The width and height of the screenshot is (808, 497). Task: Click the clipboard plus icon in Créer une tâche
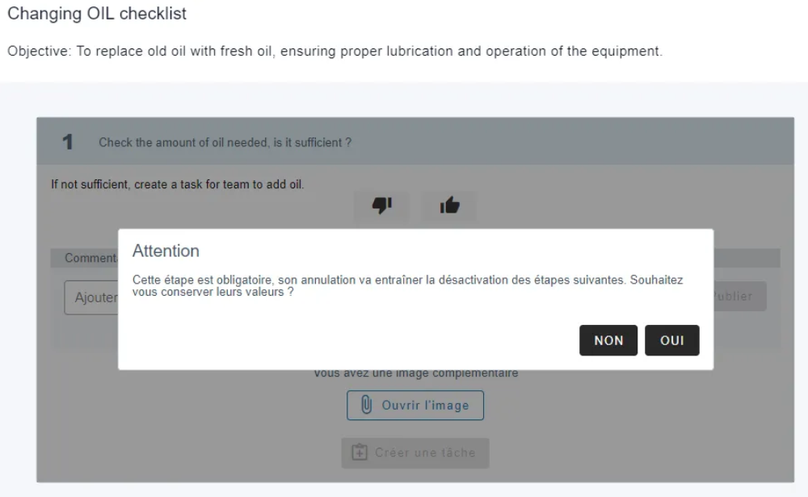pyautogui.click(x=360, y=452)
